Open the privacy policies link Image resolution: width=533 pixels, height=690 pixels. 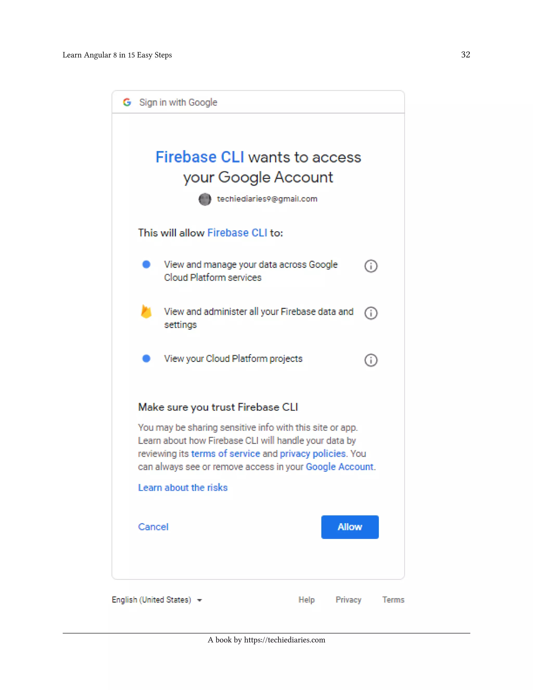point(313,454)
